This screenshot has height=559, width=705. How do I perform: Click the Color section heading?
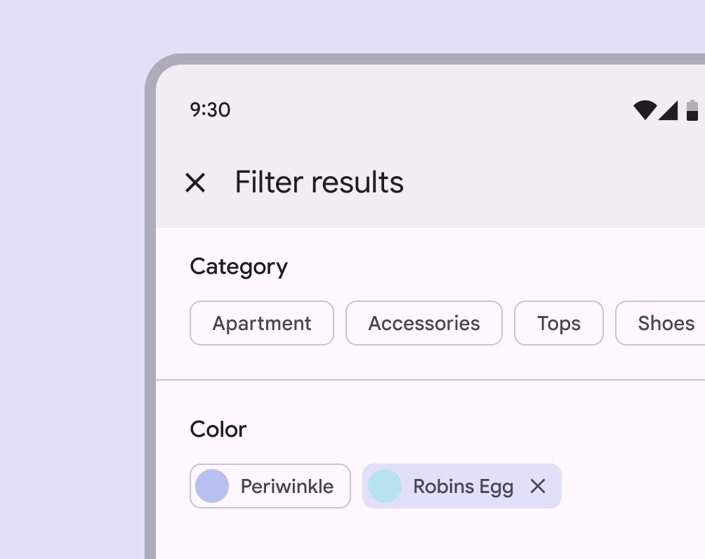pos(218,429)
